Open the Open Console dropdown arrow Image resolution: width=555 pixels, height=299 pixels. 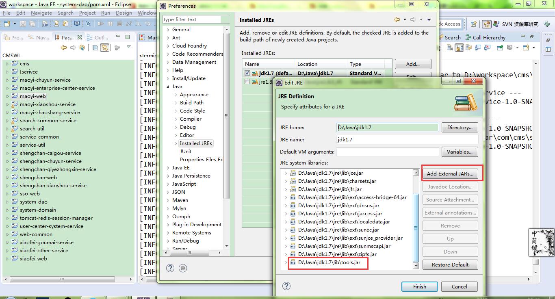[533, 48]
